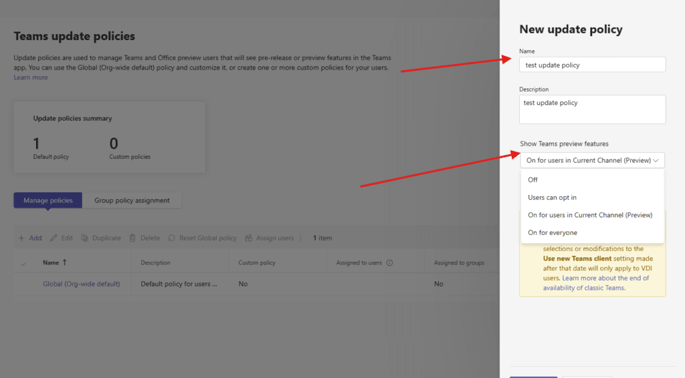
Task: Focus the Description text area
Action: coord(592,110)
